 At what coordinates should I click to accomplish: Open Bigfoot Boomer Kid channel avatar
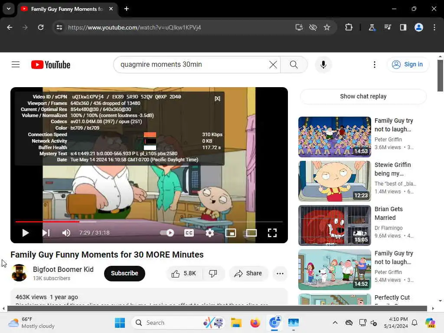19,273
